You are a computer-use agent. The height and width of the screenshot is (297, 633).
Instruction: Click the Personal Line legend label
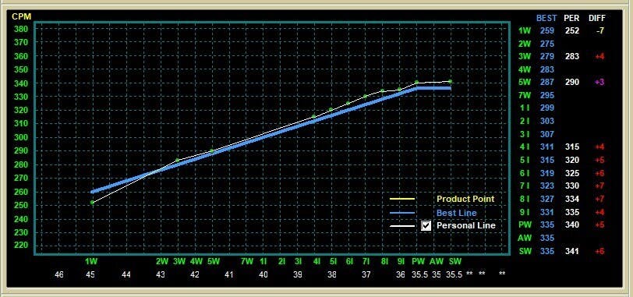466,225
